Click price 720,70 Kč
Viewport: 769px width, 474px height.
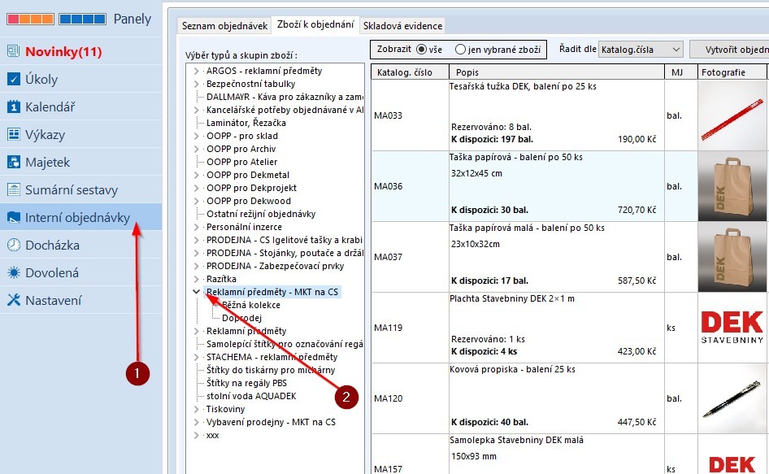pyautogui.click(x=636, y=210)
